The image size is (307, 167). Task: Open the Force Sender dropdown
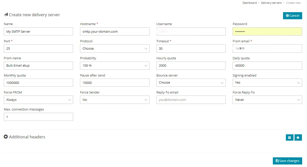coord(115,100)
